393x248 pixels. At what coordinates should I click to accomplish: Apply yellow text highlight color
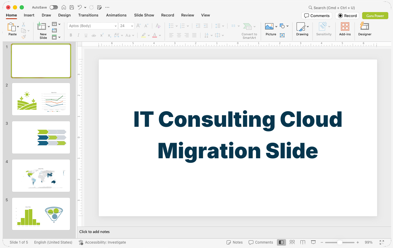coord(143,35)
